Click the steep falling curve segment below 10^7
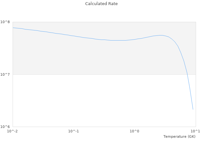Viewport: 202px width, 152px height. [190, 92]
